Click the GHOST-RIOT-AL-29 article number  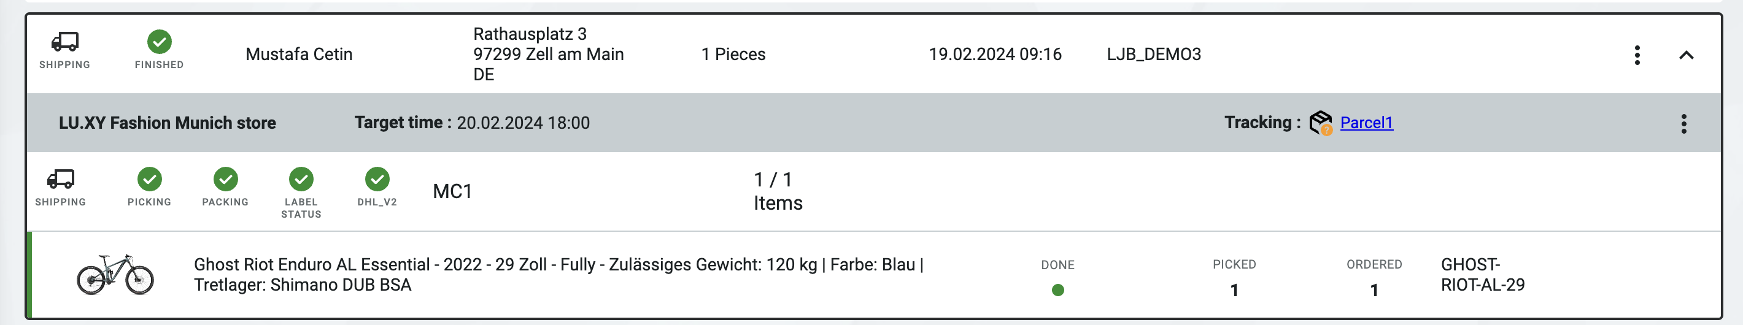coord(1483,274)
